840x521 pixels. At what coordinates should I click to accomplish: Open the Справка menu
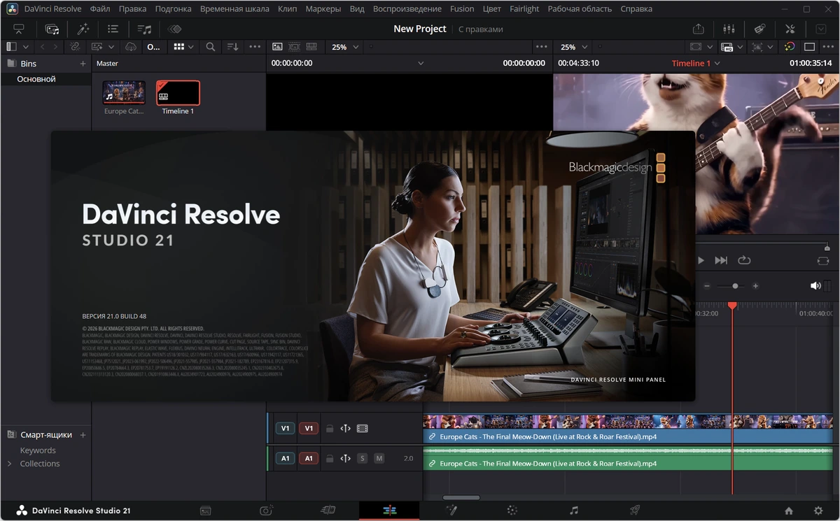pos(636,9)
